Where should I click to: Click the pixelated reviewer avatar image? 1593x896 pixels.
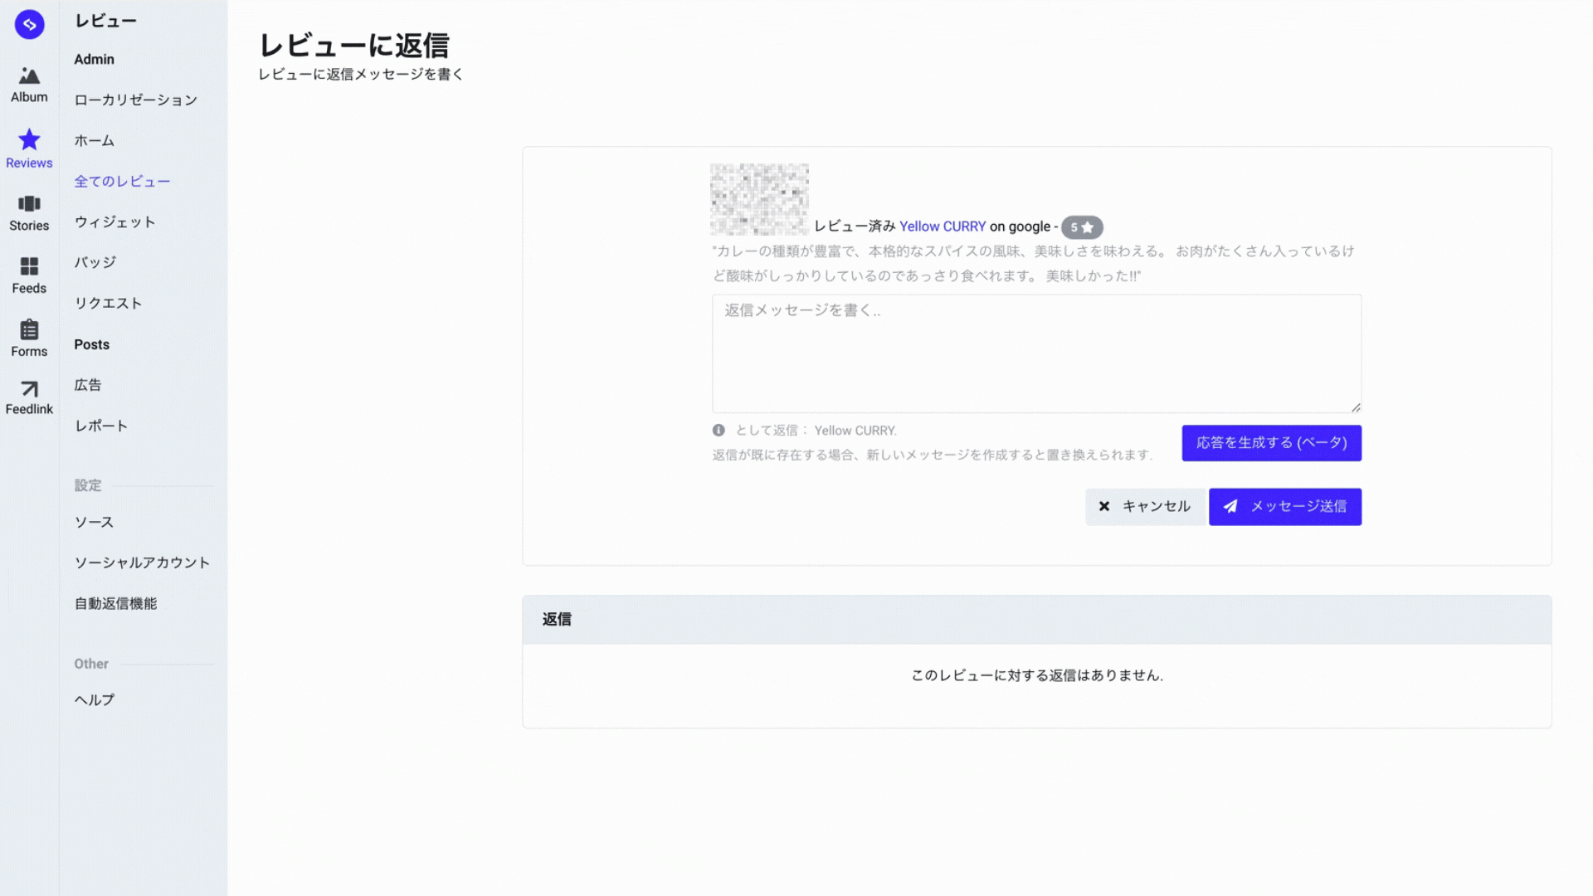[759, 199]
